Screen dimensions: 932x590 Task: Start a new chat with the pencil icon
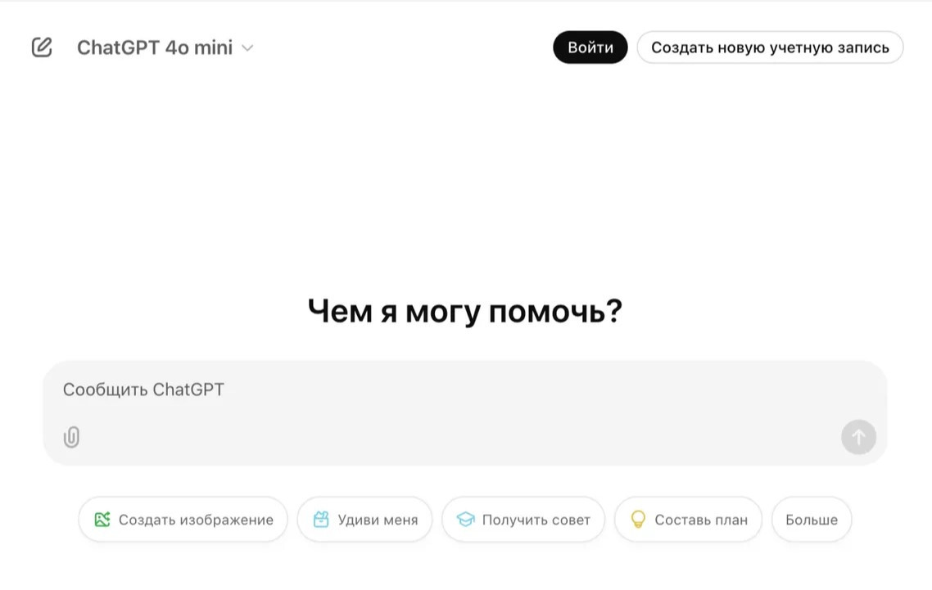[x=42, y=47]
